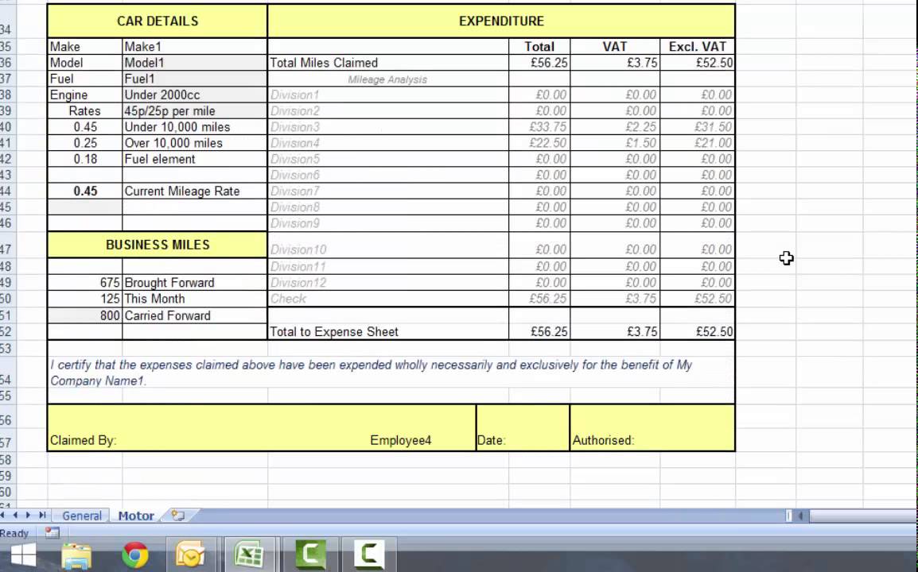Click the Total to Expense Sheet label
Viewport: 918px width, 572px height.
[334, 331]
